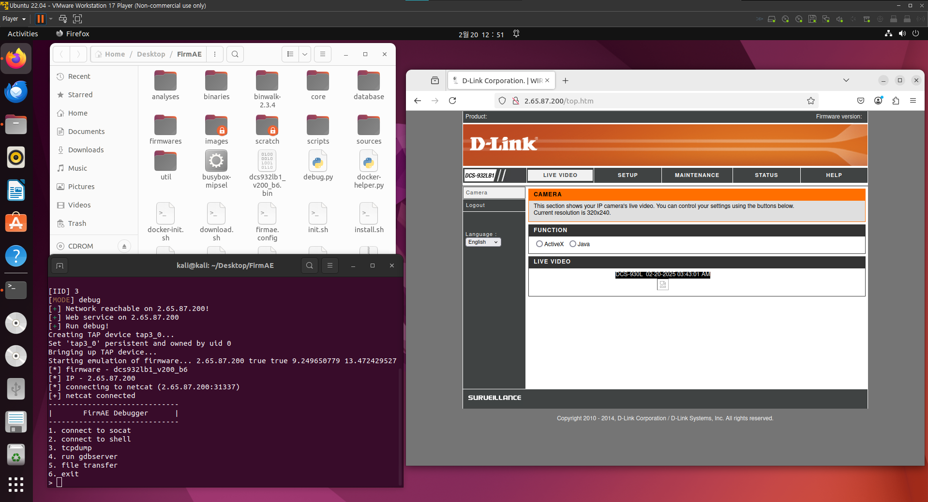Reload the D-Link page in Firefox
The height and width of the screenshot is (502, 928).
tap(452, 101)
